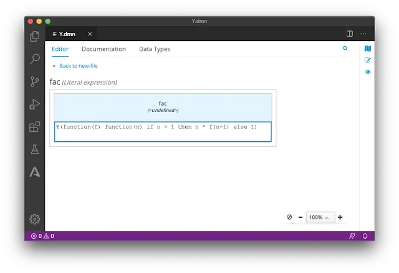
Task: Open the Search view in activity bar
Action: pyautogui.click(x=35, y=58)
